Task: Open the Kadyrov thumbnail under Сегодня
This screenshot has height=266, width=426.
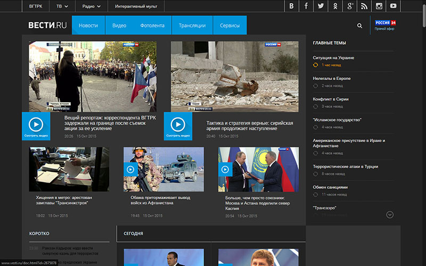Action: point(258,257)
